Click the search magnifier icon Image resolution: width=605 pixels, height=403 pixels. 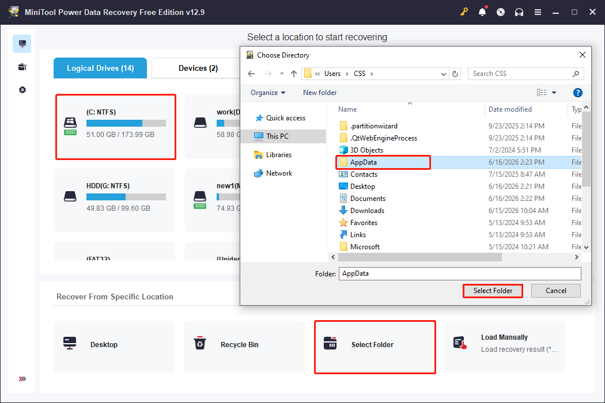pos(576,74)
